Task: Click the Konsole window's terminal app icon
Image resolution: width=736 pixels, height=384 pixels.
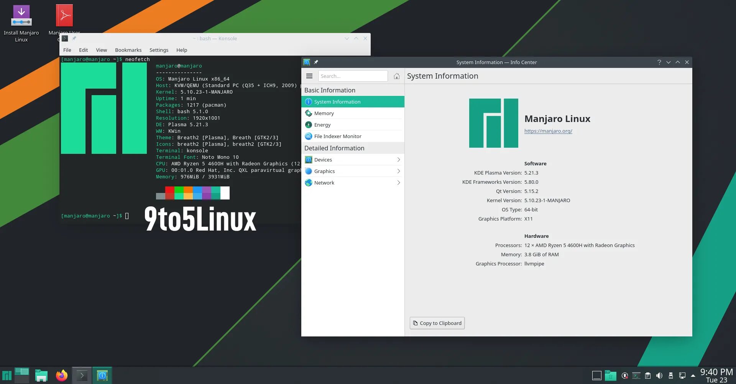Action: [x=65, y=38]
